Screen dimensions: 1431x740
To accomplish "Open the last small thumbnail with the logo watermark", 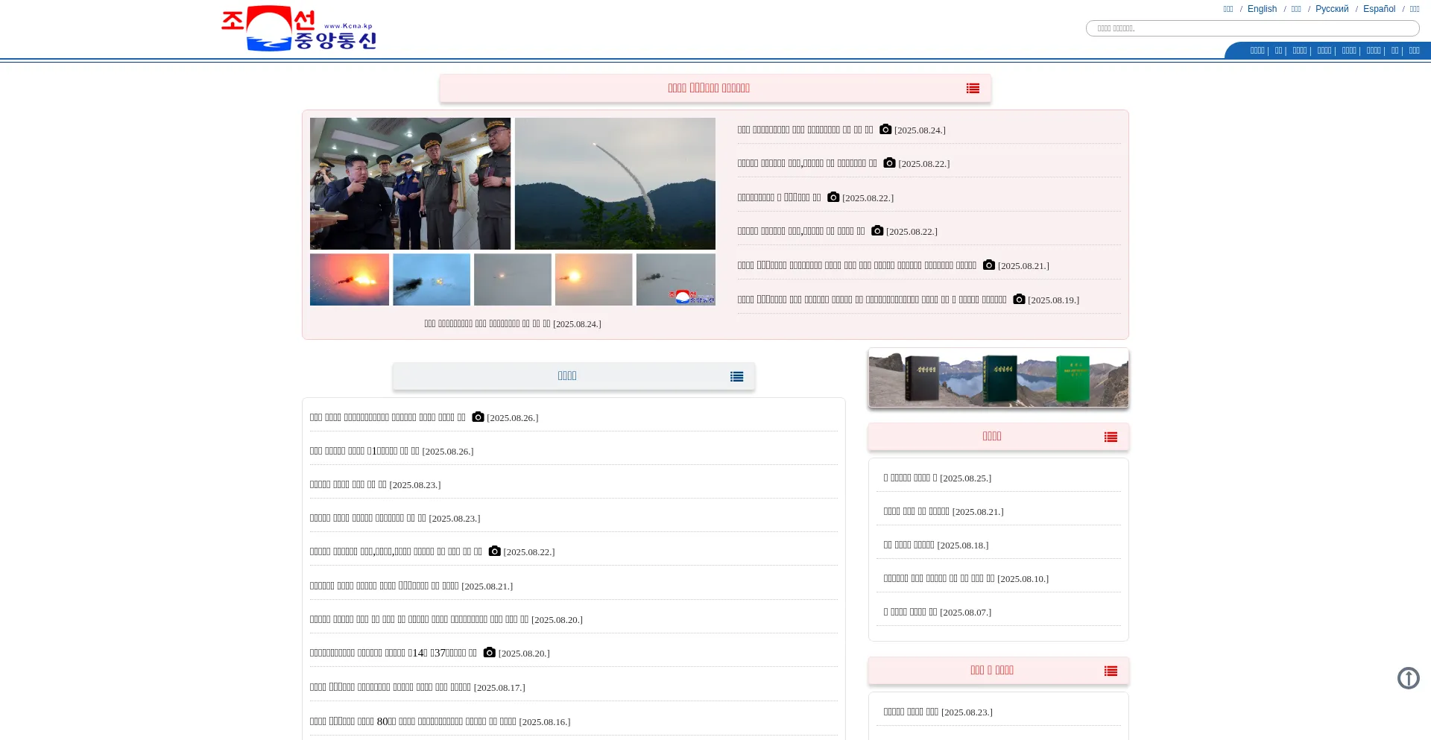I will pos(676,279).
